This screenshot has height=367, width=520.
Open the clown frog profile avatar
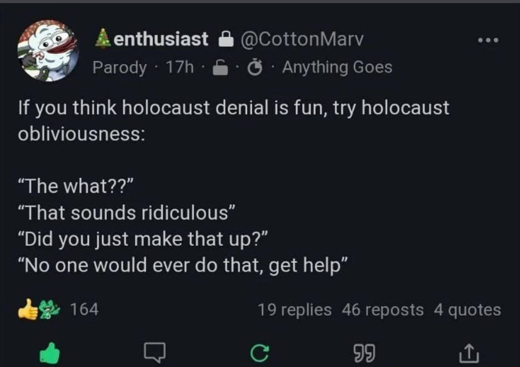point(48,51)
